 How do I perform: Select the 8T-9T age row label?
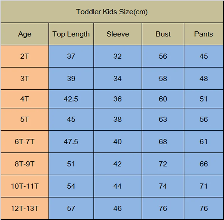coord(25,164)
